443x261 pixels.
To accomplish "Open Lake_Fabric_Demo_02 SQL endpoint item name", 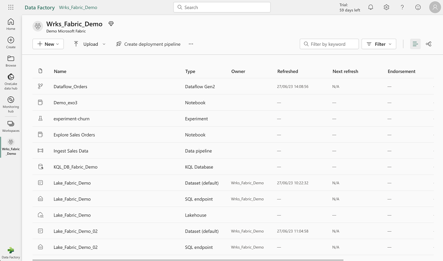I will pos(75,248).
